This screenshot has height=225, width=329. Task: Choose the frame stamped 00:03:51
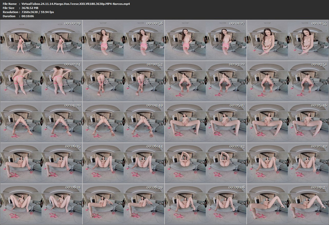point(288,81)
